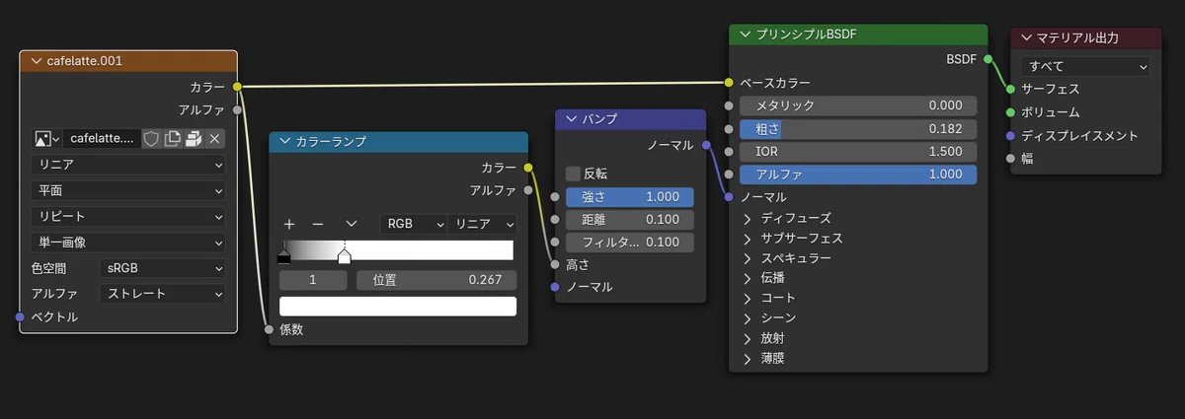This screenshot has height=419, width=1185.
Task: Click the ベースカラー input socket
Action: point(729,82)
